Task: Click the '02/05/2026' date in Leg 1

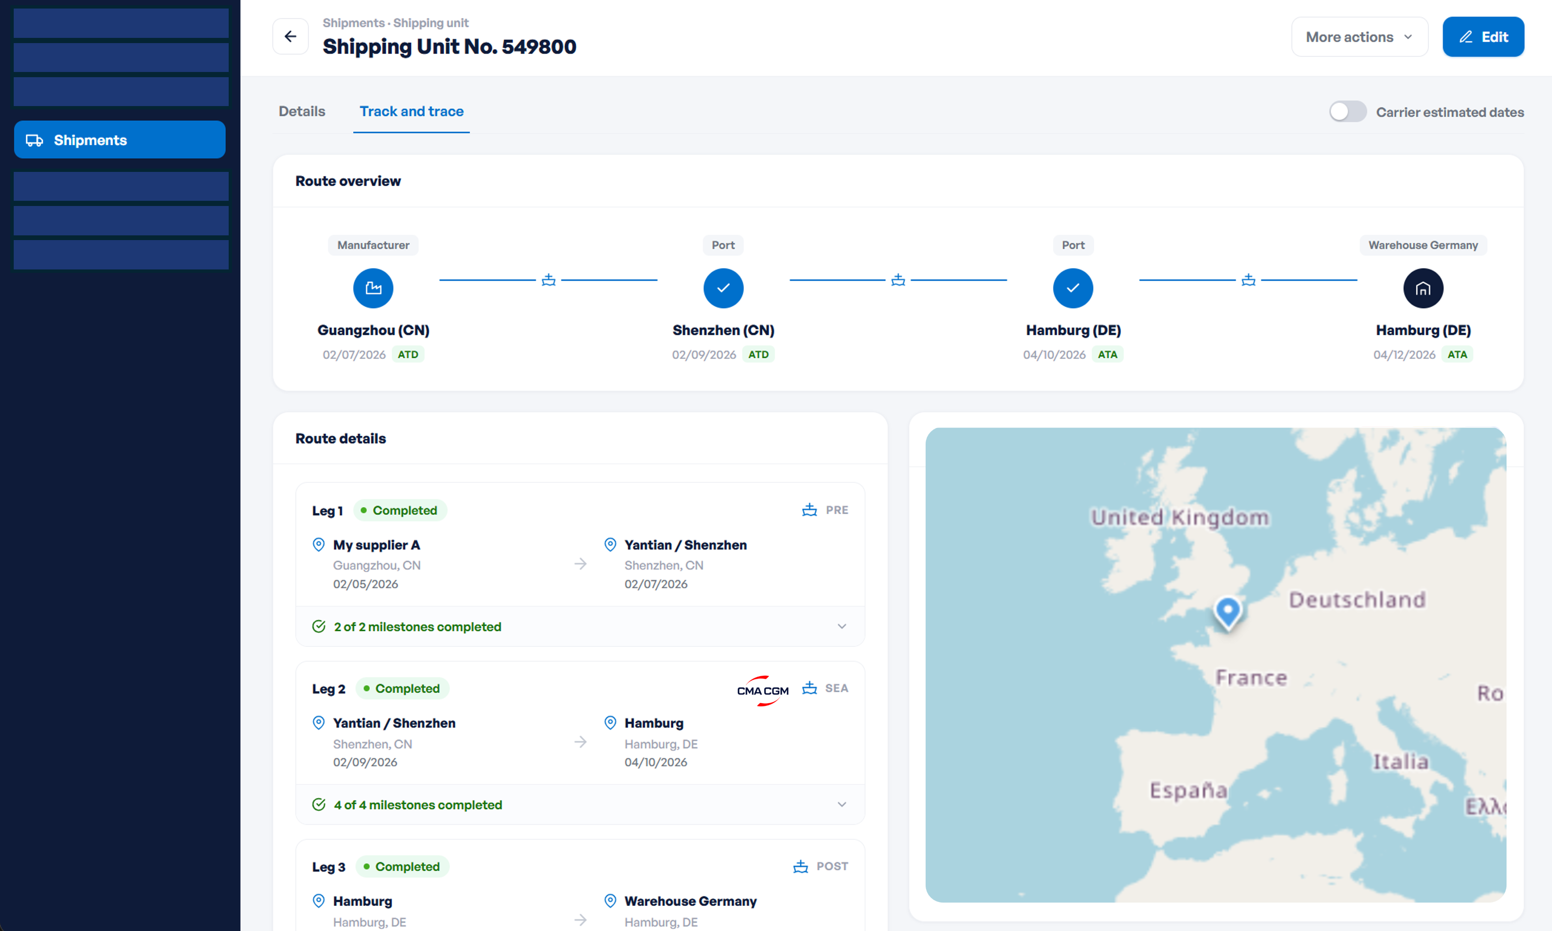Action: [366, 584]
